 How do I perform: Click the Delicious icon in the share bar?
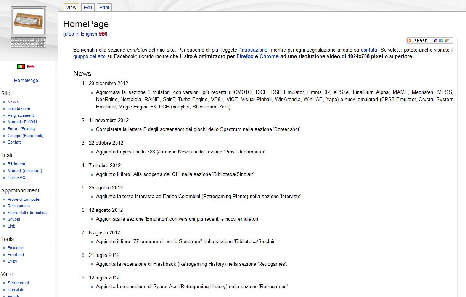click(x=435, y=40)
